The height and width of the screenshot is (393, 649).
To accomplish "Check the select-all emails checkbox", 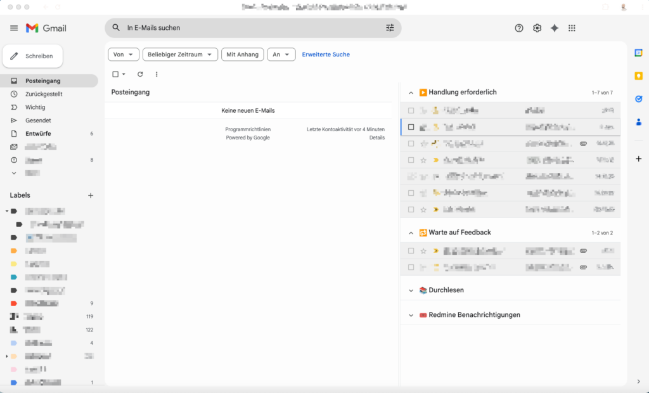I will [114, 74].
